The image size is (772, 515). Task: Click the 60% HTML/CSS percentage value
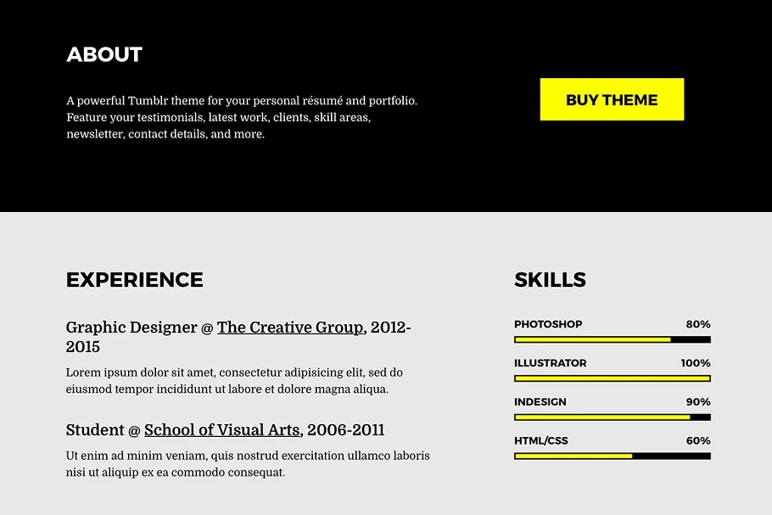click(698, 441)
